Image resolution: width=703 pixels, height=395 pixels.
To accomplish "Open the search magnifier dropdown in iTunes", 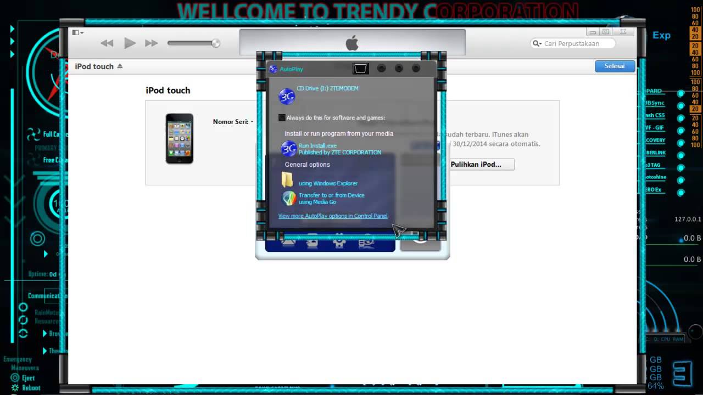I will click(537, 43).
